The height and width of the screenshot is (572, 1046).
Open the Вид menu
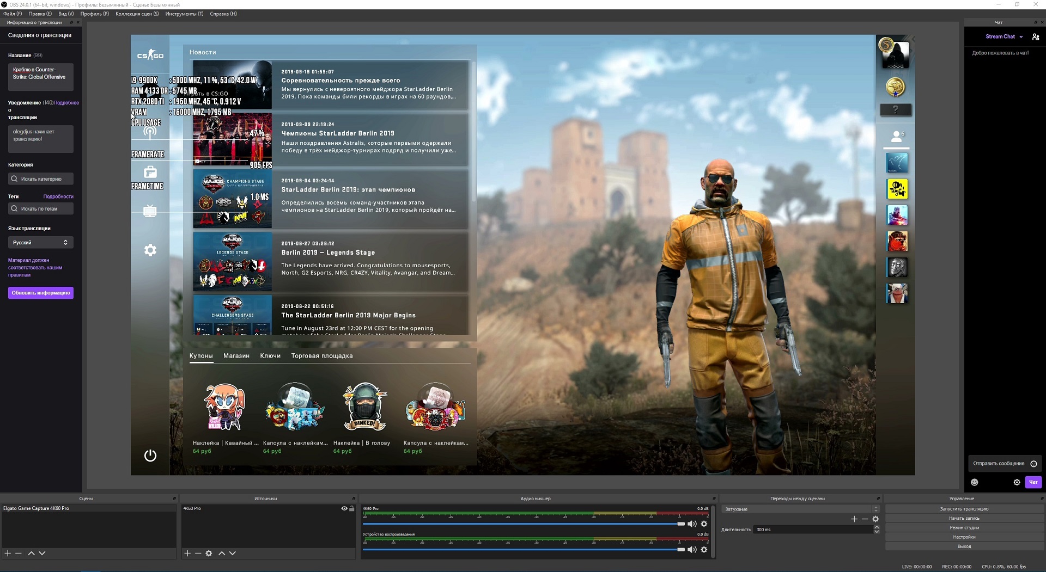click(x=66, y=14)
